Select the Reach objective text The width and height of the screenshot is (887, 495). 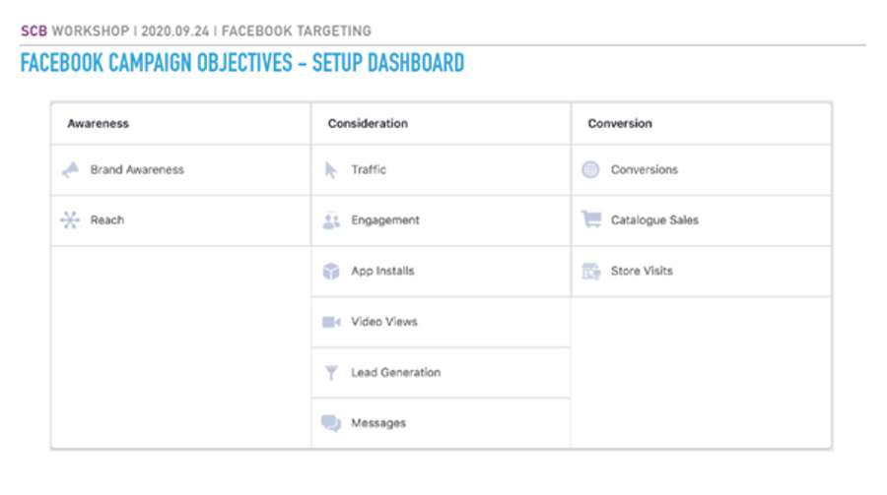107,219
